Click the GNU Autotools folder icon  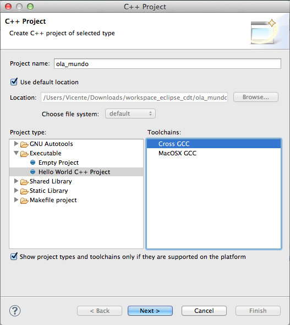(x=24, y=144)
